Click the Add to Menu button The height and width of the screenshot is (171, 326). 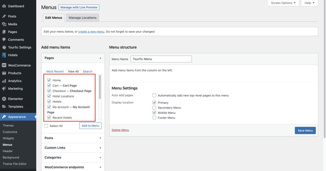90,126
